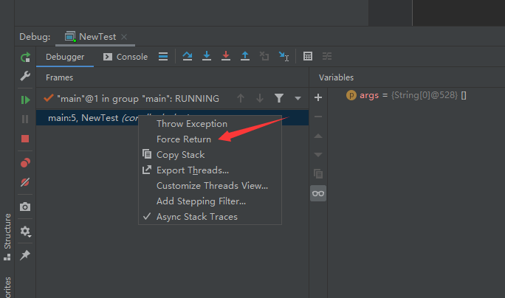The image size is (505, 298).
Task: Take thread dump camera icon
Action: coord(25,207)
